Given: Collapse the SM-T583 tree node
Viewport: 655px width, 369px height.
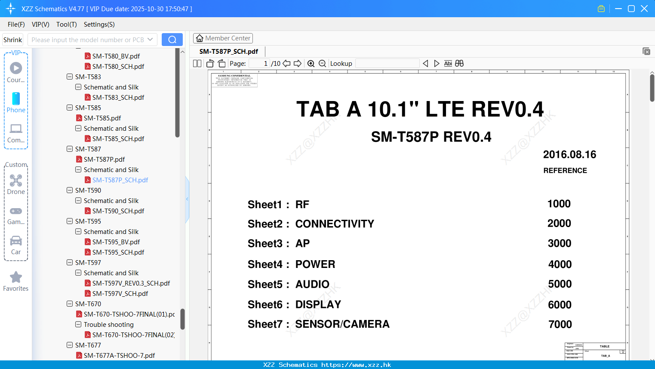Looking at the screenshot, I should point(70,77).
